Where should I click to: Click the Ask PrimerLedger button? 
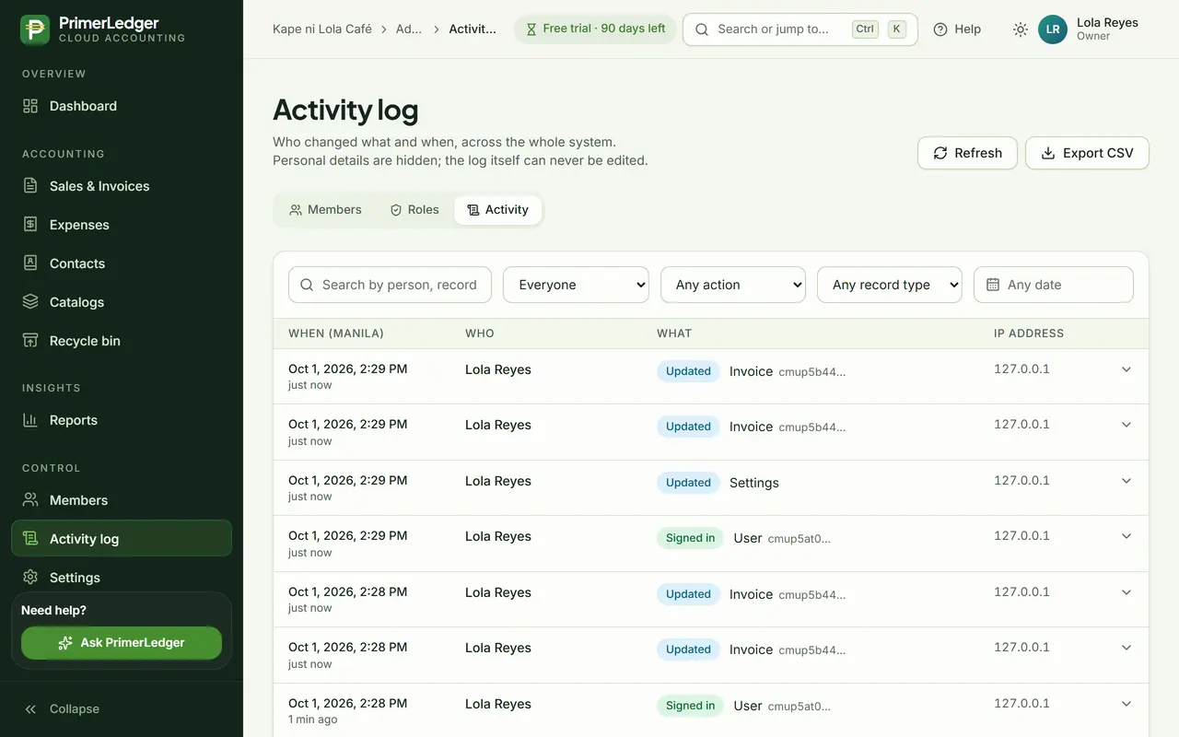[x=122, y=643]
